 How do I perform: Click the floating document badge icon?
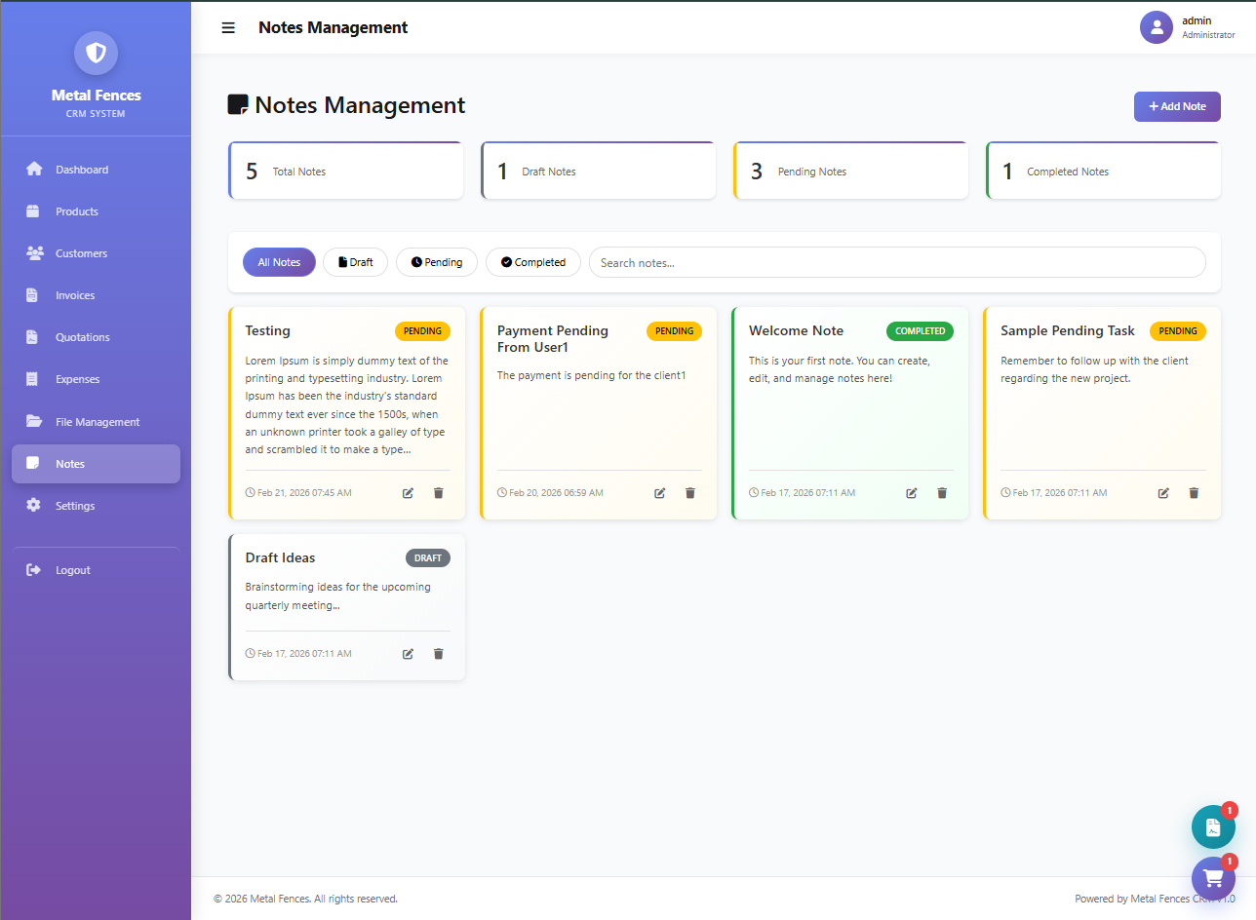click(x=1212, y=826)
